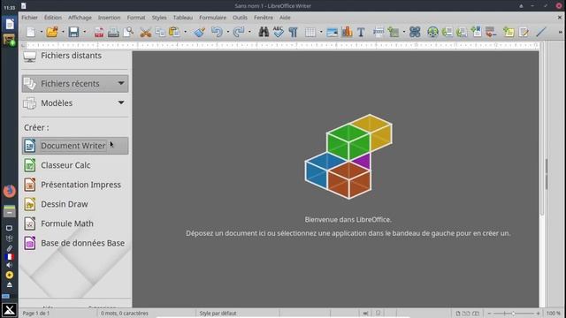Click the Insert Chart bar icon
This screenshot has height=318, width=566.
tap(347, 32)
